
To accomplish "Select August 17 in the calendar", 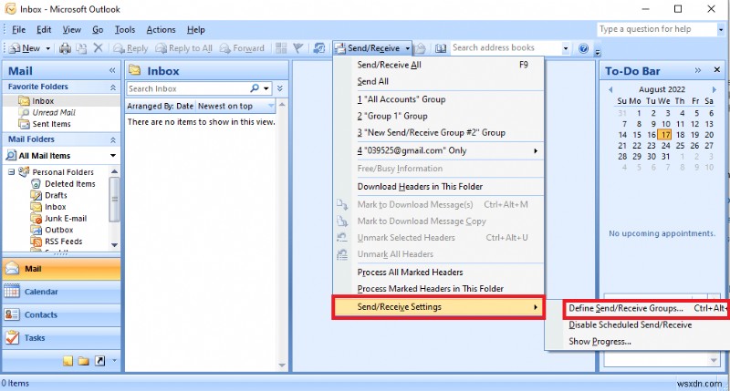I will (x=665, y=135).
